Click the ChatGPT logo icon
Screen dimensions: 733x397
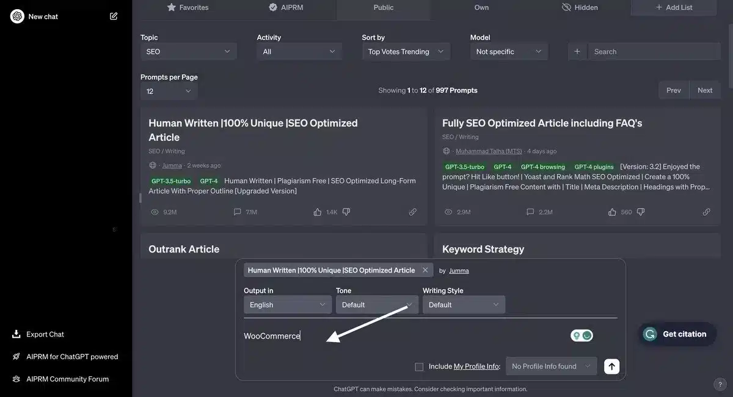(17, 16)
